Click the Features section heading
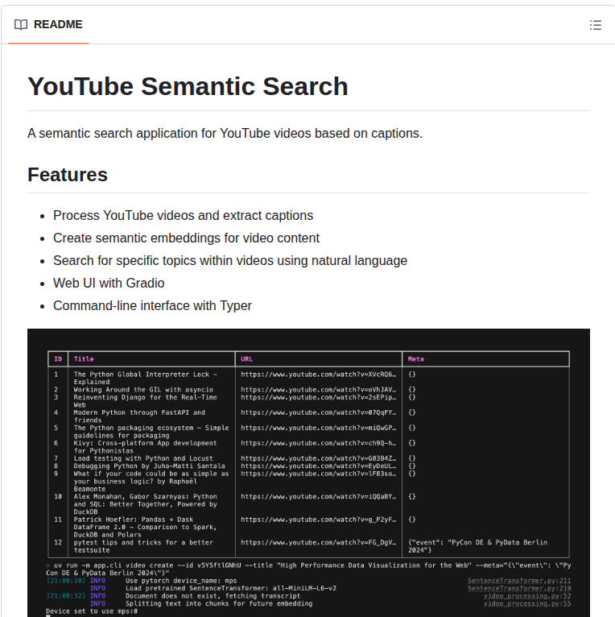Viewport: 615px width, 617px height. pos(68,175)
